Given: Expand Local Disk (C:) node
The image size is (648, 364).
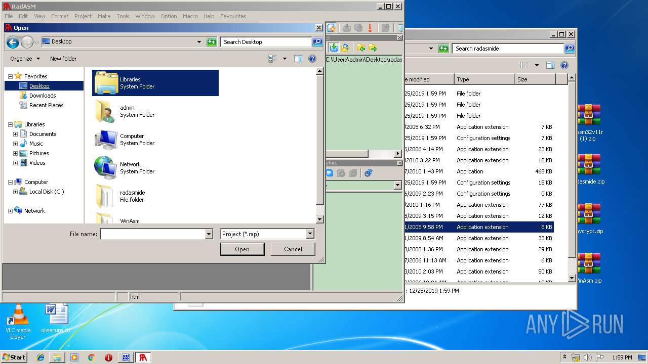Looking at the screenshot, I should tap(15, 192).
